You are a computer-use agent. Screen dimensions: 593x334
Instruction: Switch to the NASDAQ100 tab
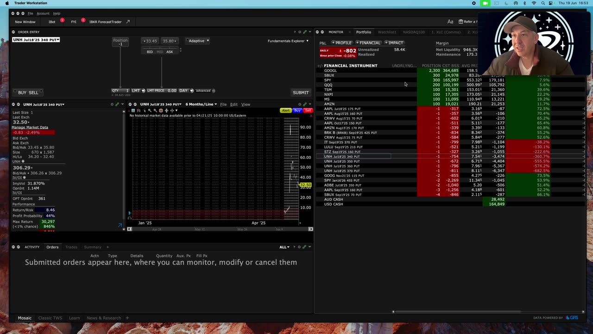tap(414, 32)
